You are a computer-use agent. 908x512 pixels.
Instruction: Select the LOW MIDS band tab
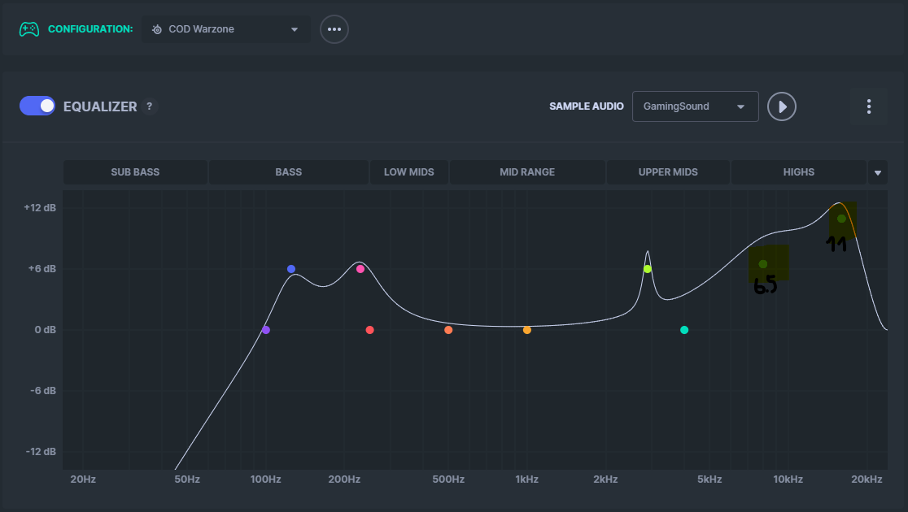409,172
